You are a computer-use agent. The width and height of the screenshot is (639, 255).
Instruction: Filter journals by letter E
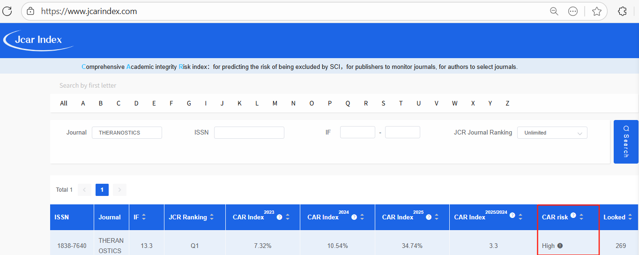[154, 103]
